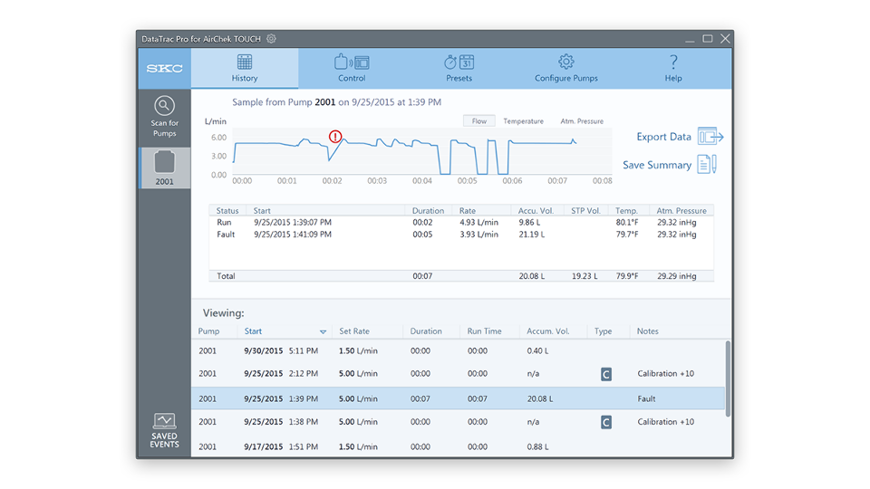Viewport: 870px width, 489px height.
Task: Click the 0.40 L accumulated volume cell
Action: [537, 351]
